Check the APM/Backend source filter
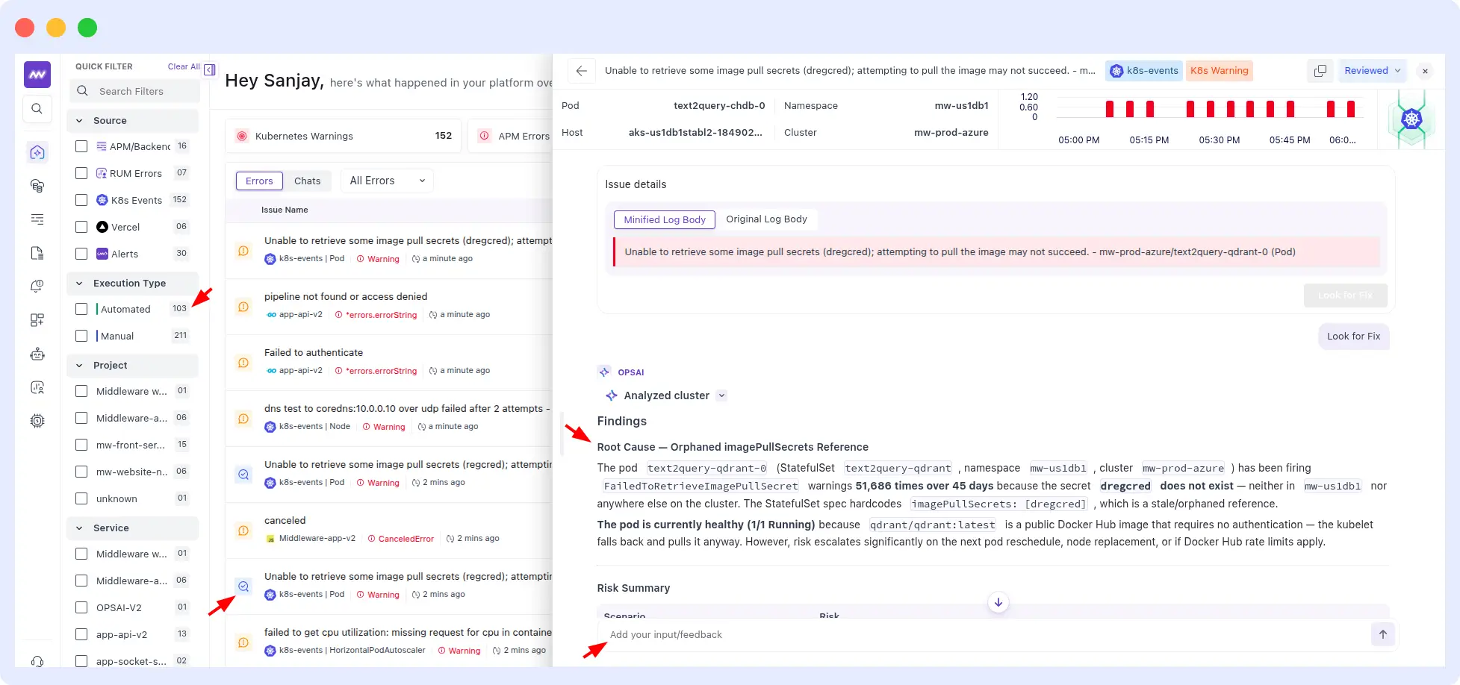The width and height of the screenshot is (1460, 685). [81, 146]
